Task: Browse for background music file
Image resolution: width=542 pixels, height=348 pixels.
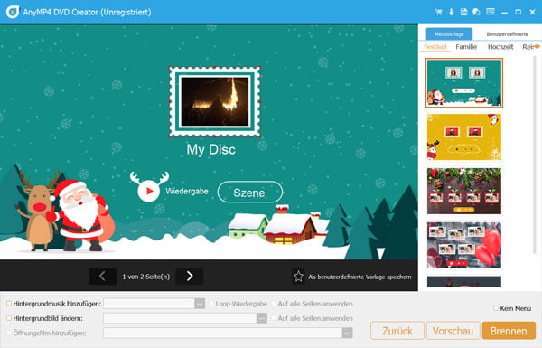Action: [200, 304]
